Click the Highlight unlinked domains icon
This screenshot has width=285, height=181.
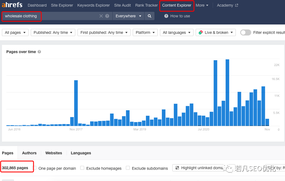point(177,168)
